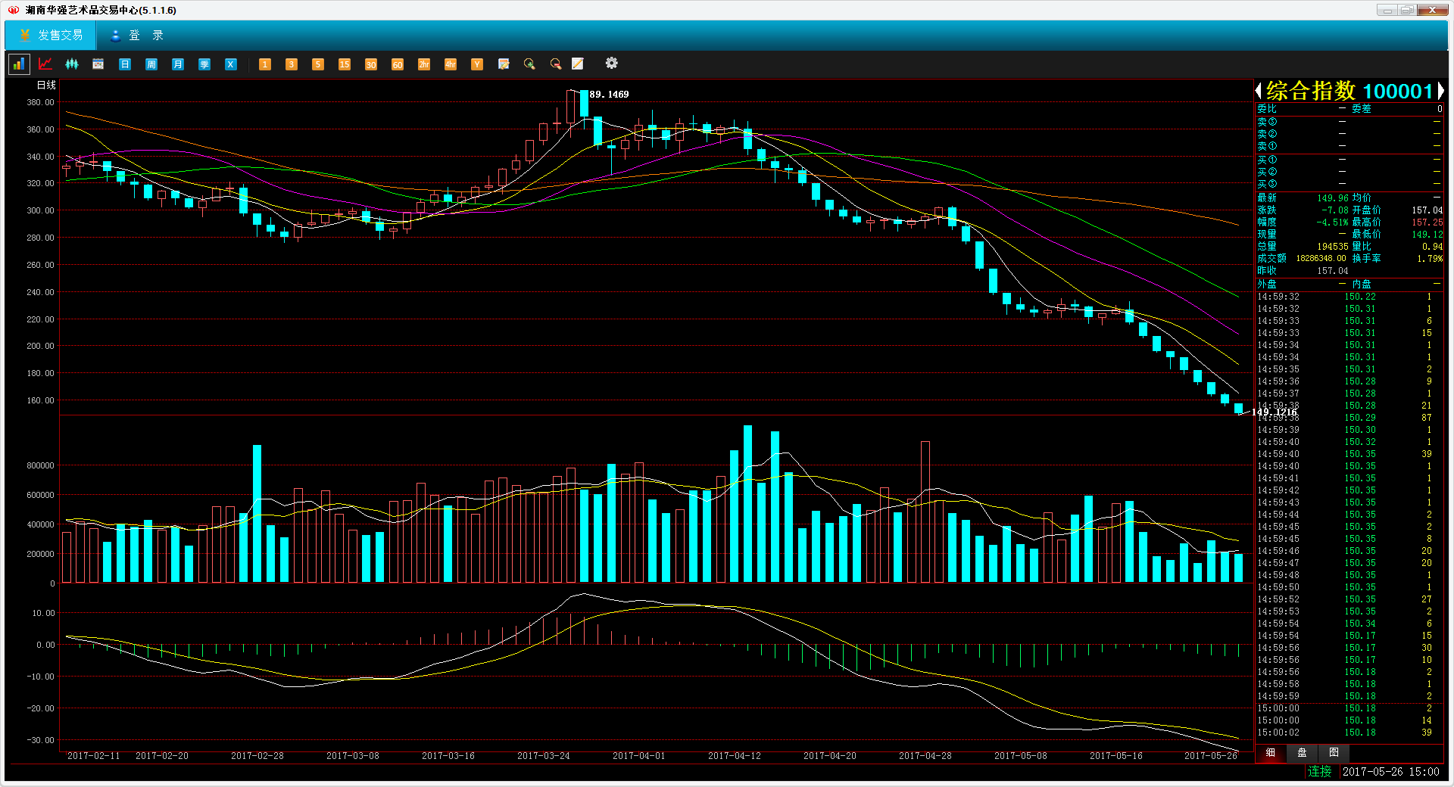The image size is (1454, 787).
Task: Click the 日线 chart label
Action: 46,86
